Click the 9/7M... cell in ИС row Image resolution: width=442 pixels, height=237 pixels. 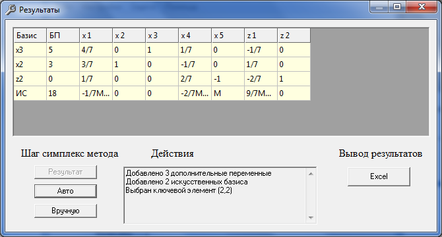pyautogui.click(x=261, y=93)
